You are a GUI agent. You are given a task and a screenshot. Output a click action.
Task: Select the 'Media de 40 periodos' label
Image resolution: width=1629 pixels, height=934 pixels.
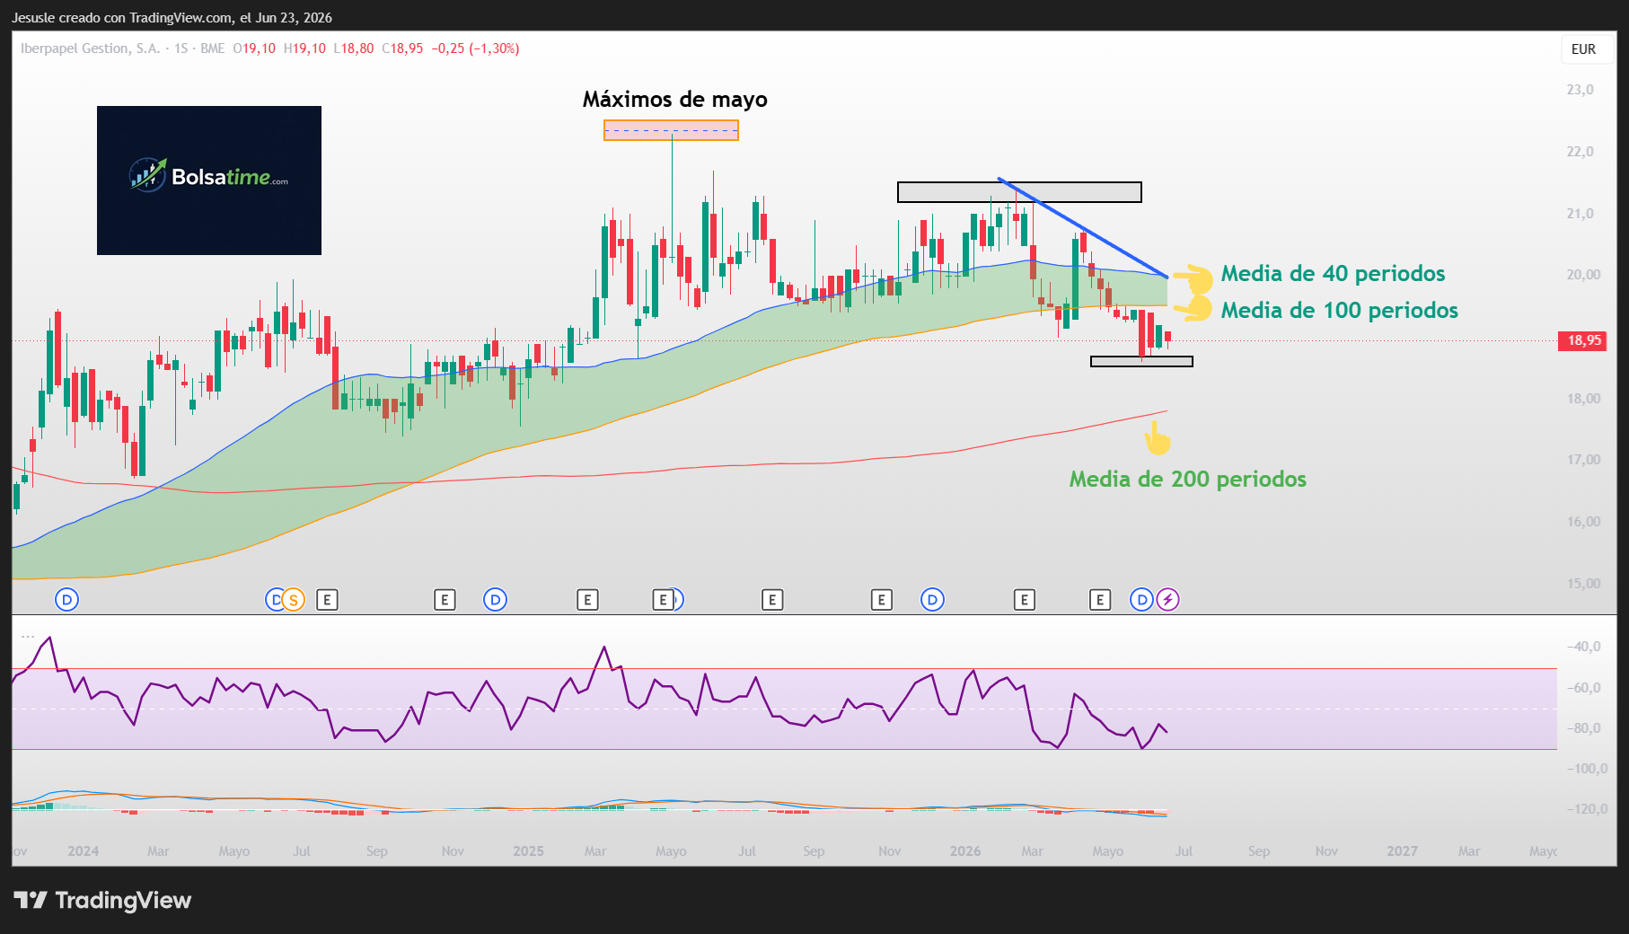tap(1334, 274)
